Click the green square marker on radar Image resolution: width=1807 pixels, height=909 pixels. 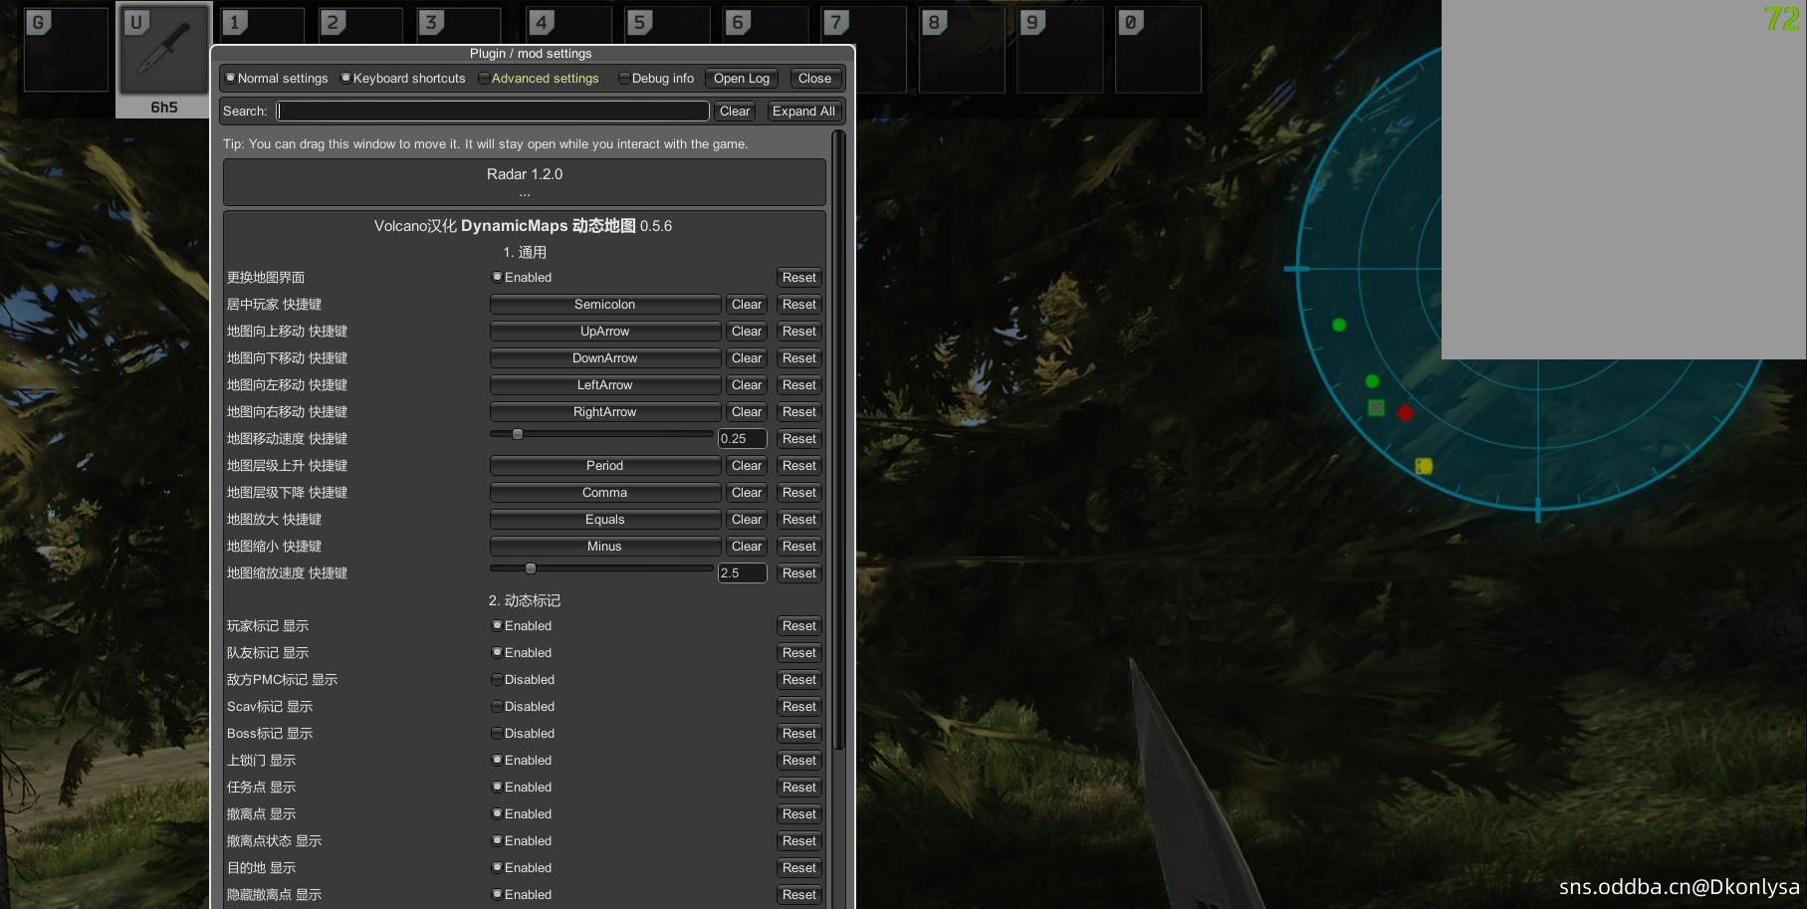pyautogui.click(x=1376, y=407)
